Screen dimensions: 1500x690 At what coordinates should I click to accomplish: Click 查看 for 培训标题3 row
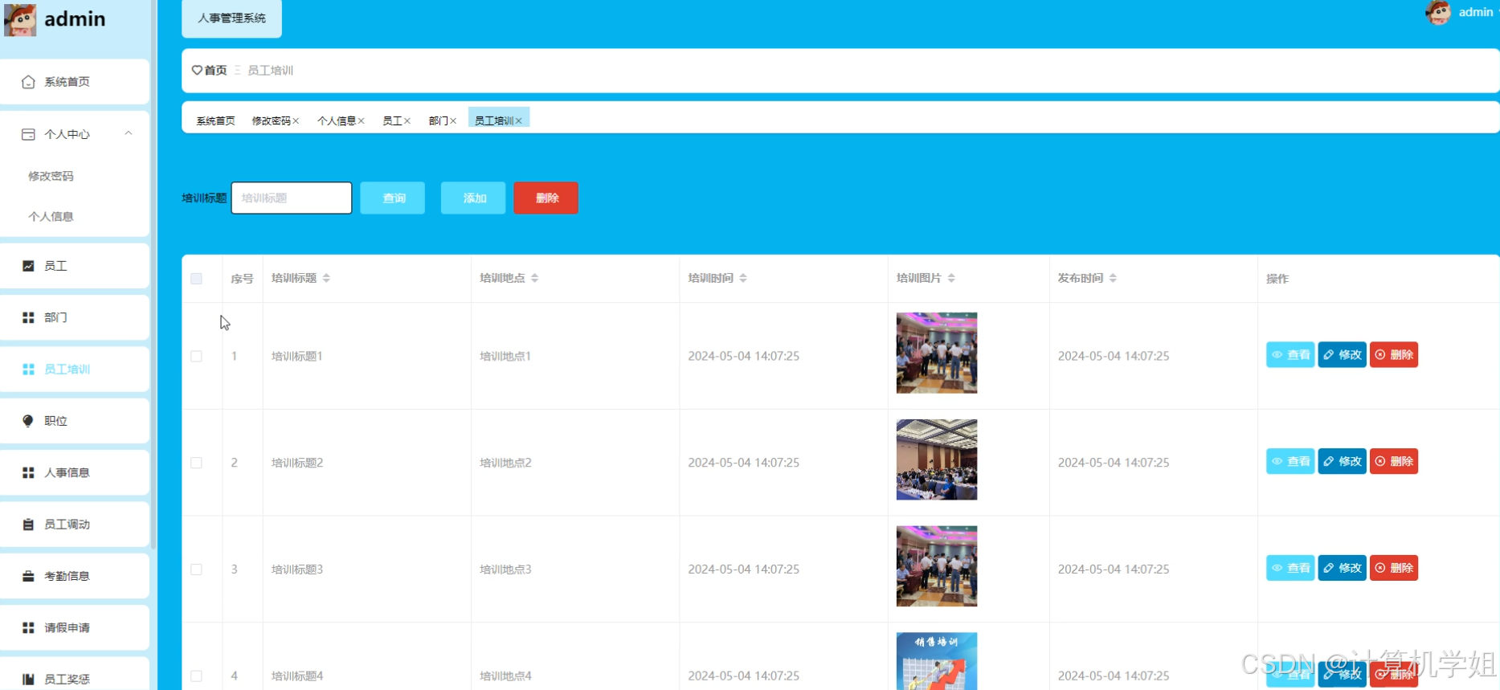point(1290,568)
